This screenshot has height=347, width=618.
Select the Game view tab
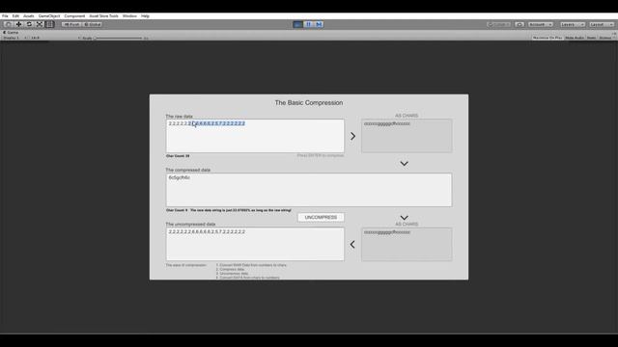(x=11, y=33)
